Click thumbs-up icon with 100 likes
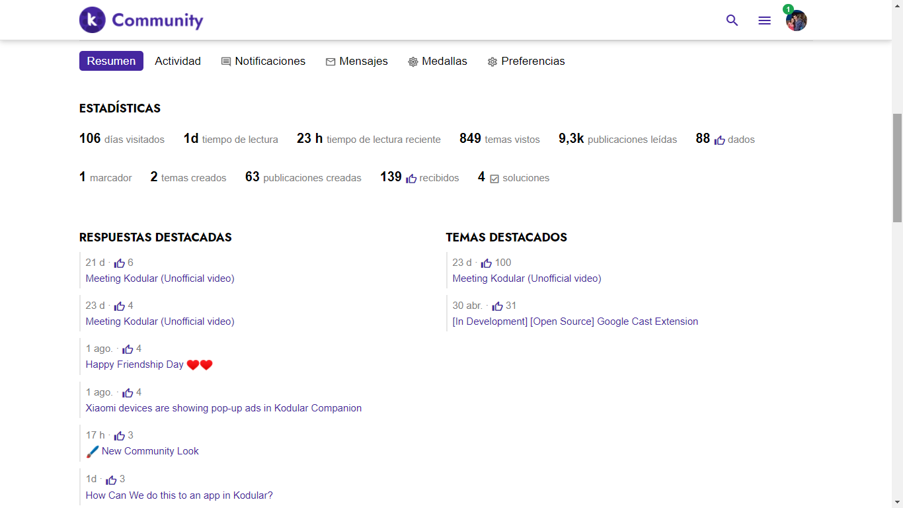The height and width of the screenshot is (508, 903). (x=487, y=263)
